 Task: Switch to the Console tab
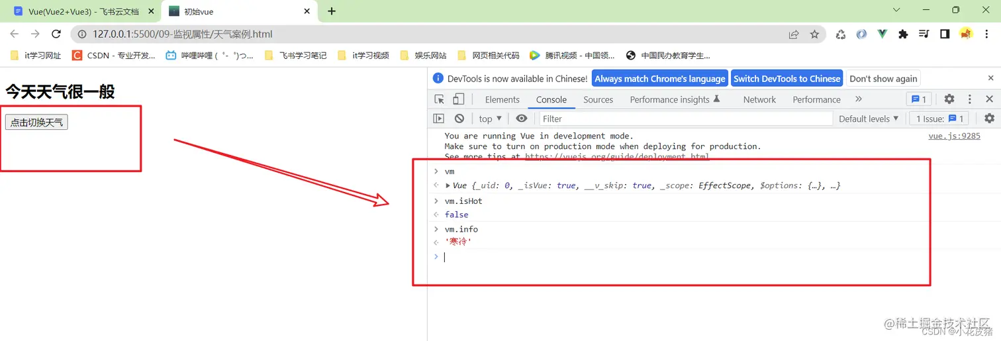click(551, 99)
